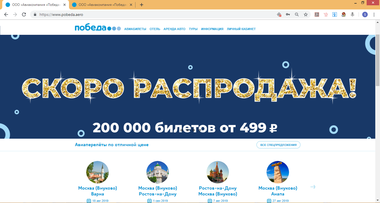Open the saved passwords key icon
The image size is (380, 203).
(x=288, y=14)
